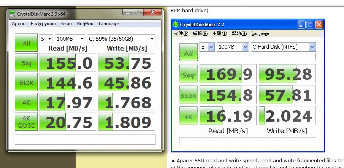Click 512K read value 154.8
The height and width of the screenshot is (168, 344).
tap(228, 95)
